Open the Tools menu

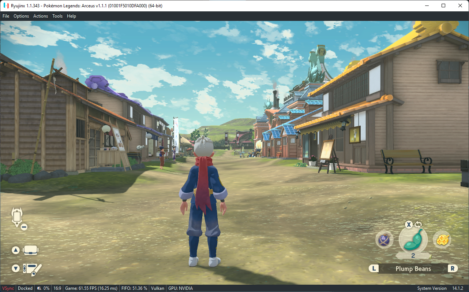pos(57,16)
